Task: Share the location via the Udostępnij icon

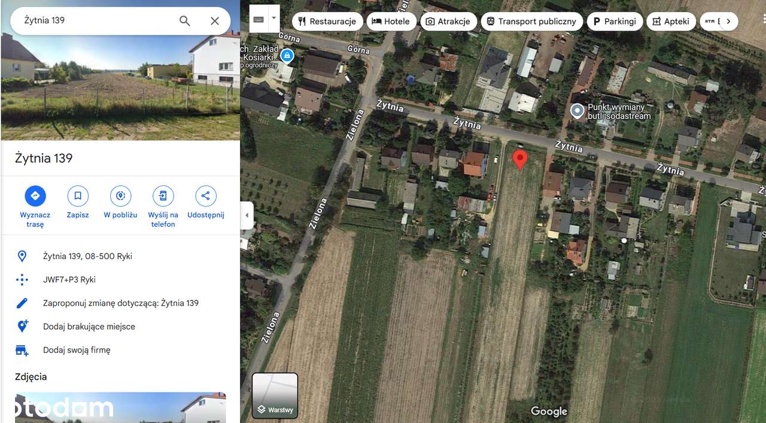Action: pos(206,196)
